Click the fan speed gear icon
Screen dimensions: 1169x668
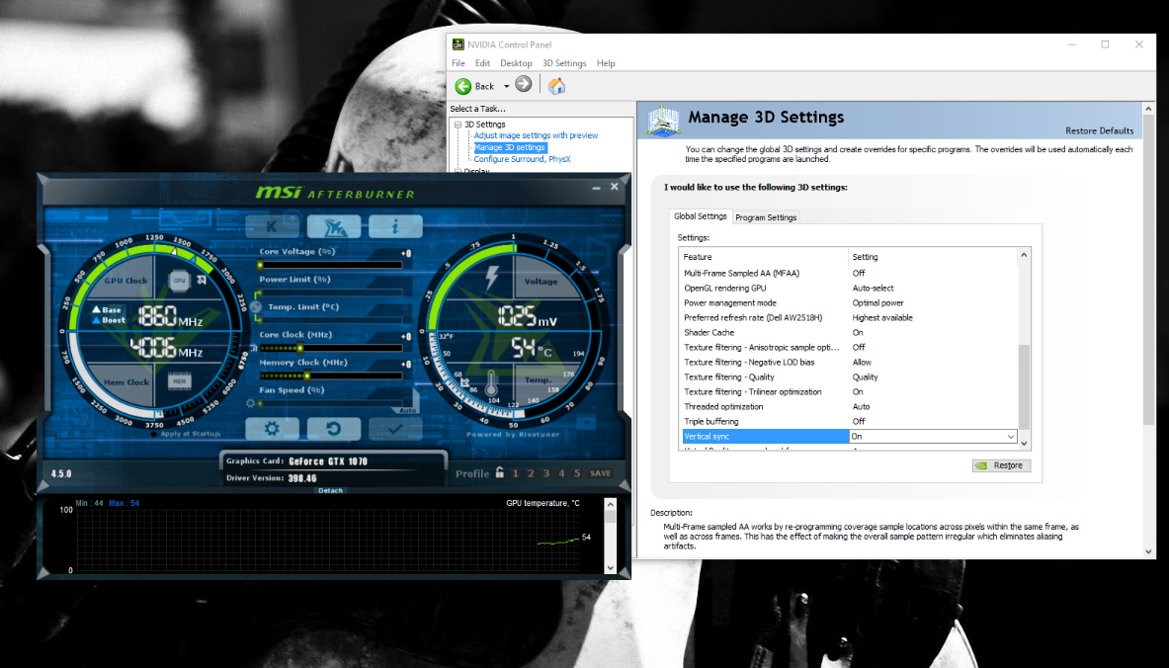[251, 402]
